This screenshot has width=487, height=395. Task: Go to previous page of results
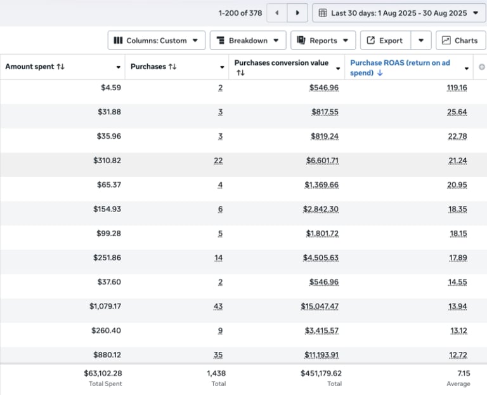276,13
